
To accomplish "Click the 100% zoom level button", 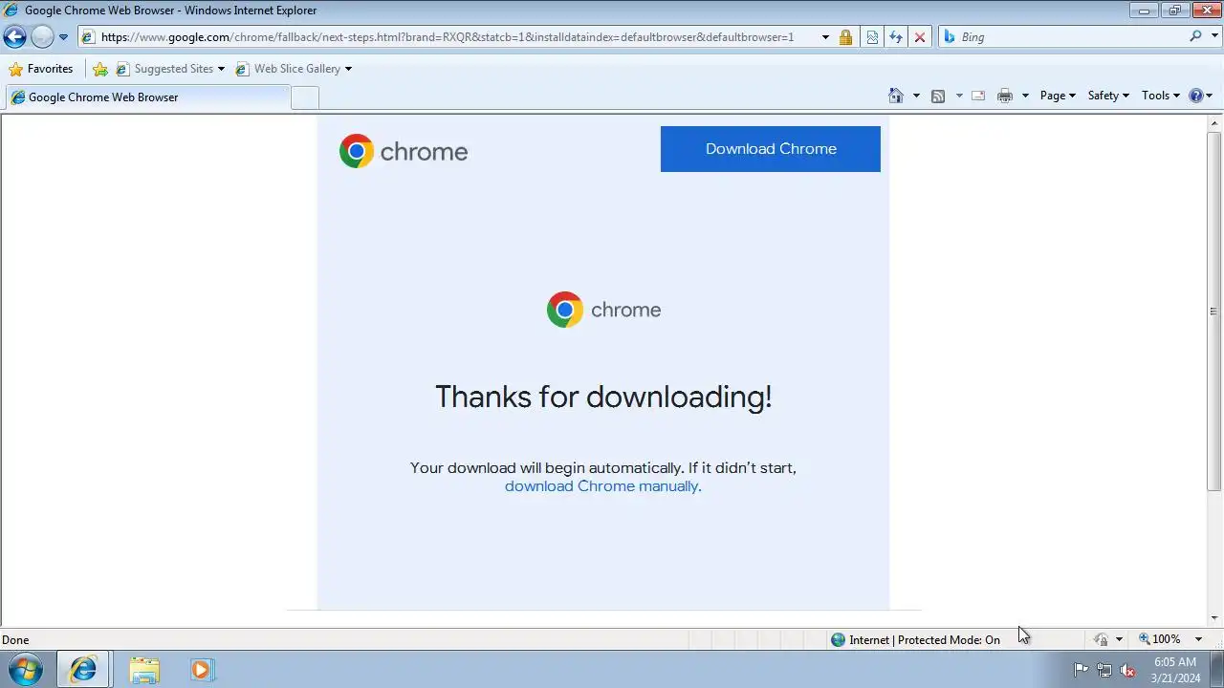I will pos(1159,639).
